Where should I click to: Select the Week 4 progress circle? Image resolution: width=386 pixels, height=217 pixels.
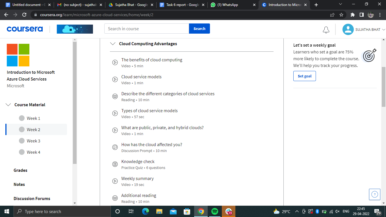pyautogui.click(x=22, y=152)
